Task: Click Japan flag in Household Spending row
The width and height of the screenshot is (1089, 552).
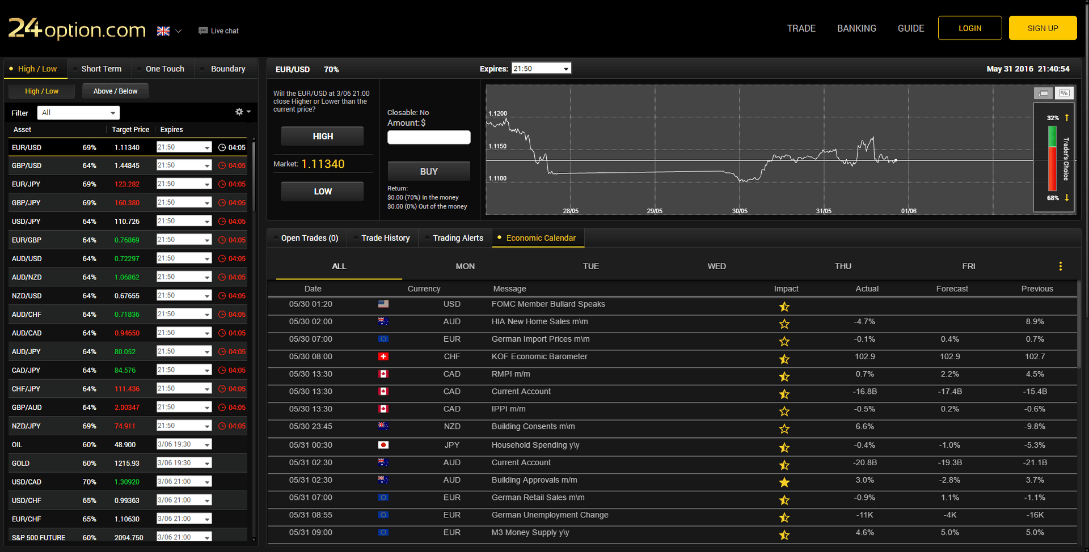Action: [x=383, y=445]
